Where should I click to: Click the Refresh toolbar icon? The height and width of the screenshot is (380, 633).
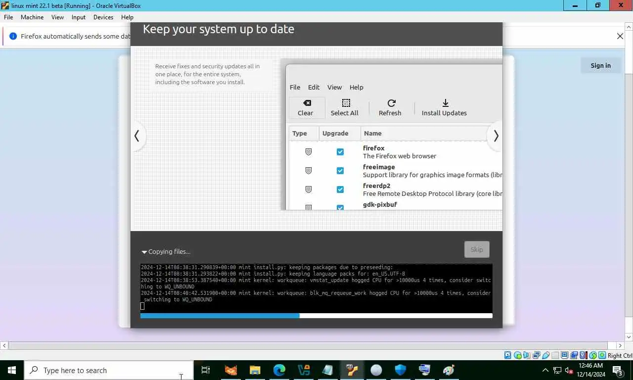(391, 103)
